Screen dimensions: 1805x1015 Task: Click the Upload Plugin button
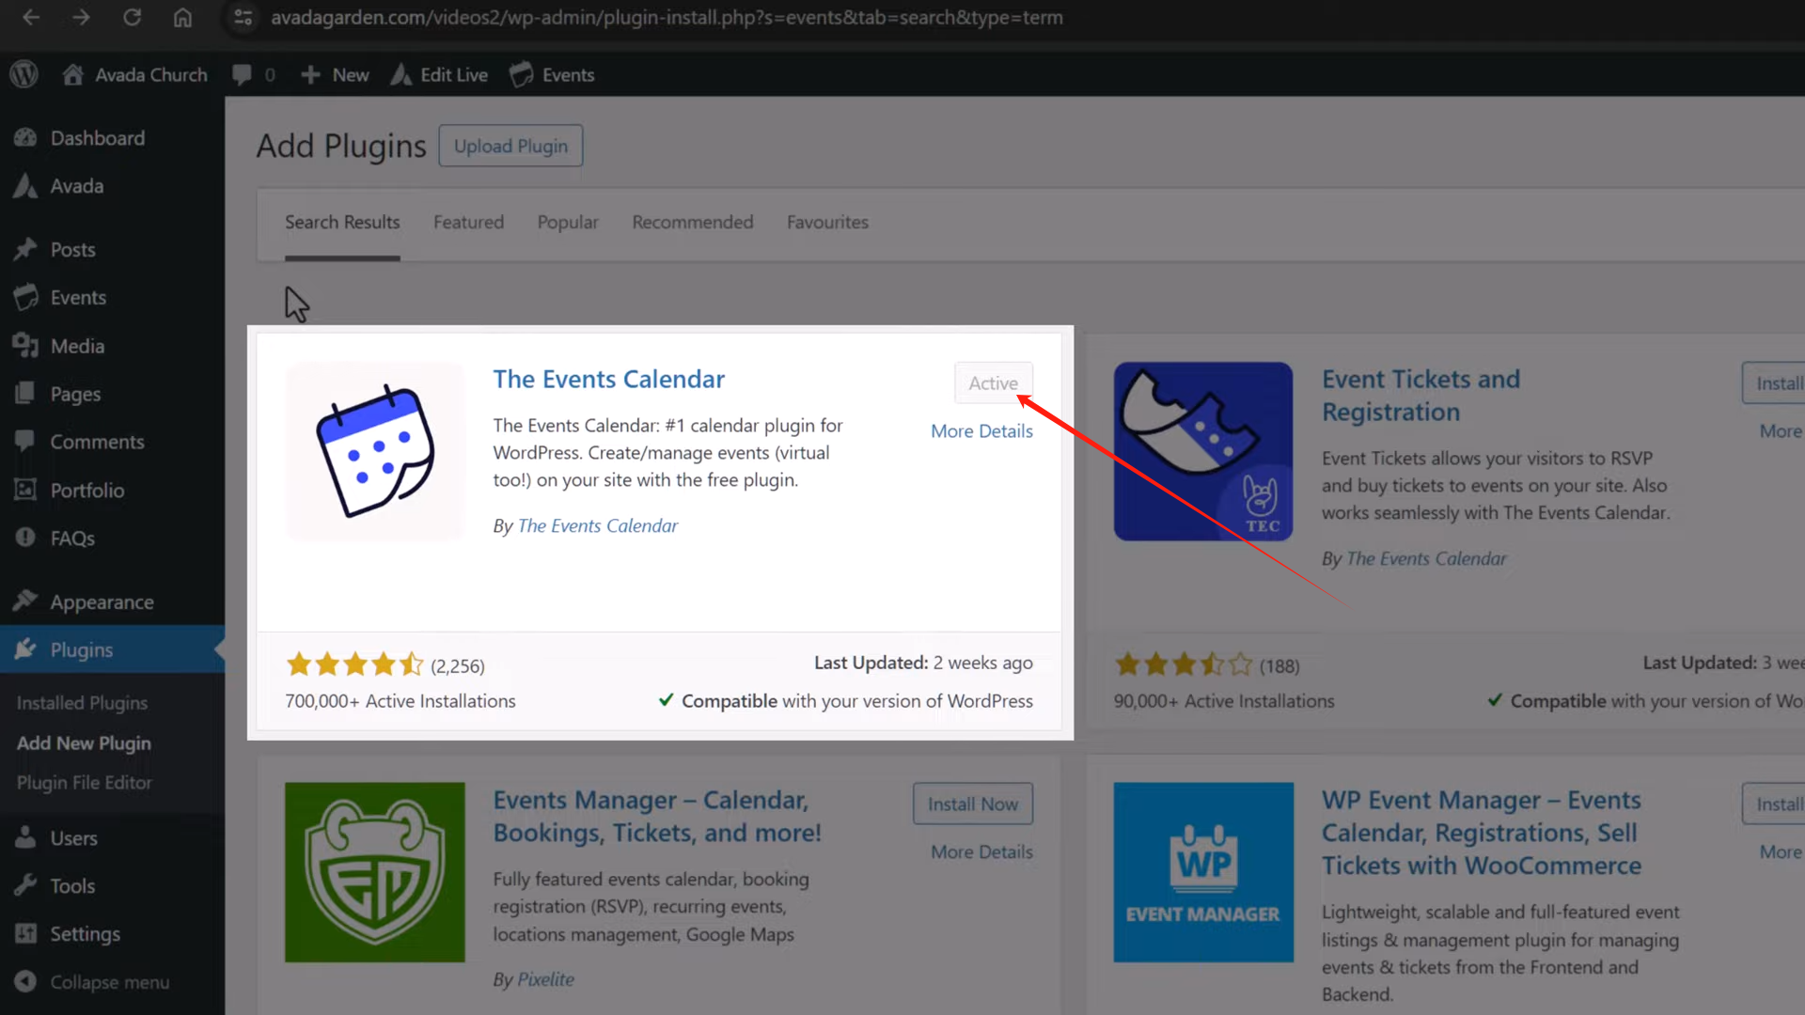[x=510, y=146]
